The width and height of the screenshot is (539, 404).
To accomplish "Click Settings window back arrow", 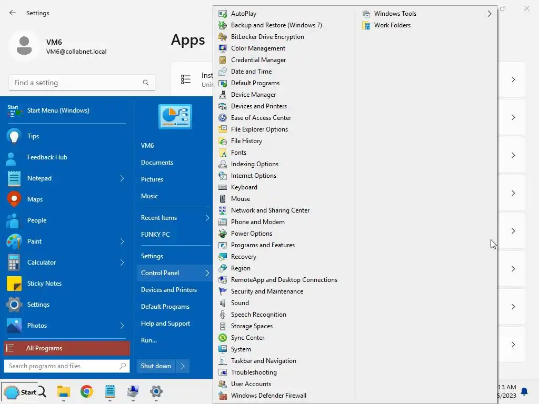I will [x=13, y=13].
